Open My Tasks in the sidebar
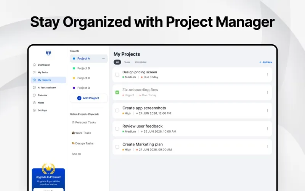 tap(48, 72)
